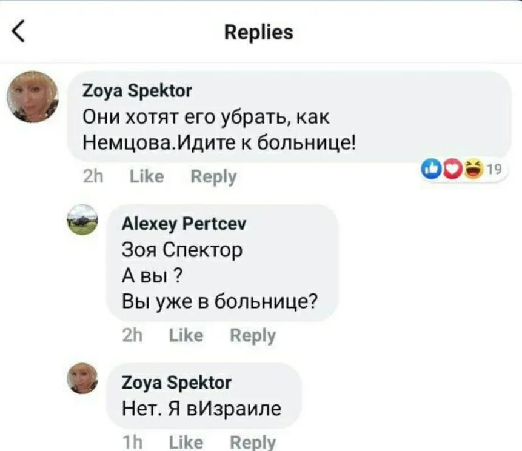The image size is (522, 451).
Task: Open Zoya Spektor name link in top comment
Action: click(x=137, y=91)
